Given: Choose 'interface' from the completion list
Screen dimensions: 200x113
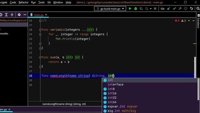Looking at the screenshot, I should pos(150,84).
